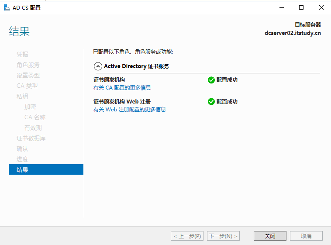Select 加密 sub-step in the sidebar

coord(30,107)
